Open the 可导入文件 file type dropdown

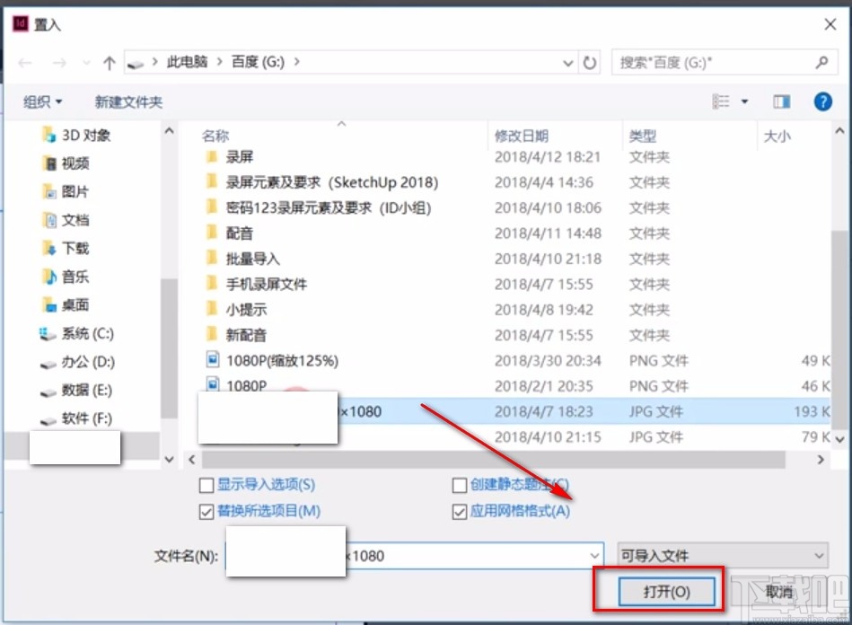pyautogui.click(x=723, y=556)
